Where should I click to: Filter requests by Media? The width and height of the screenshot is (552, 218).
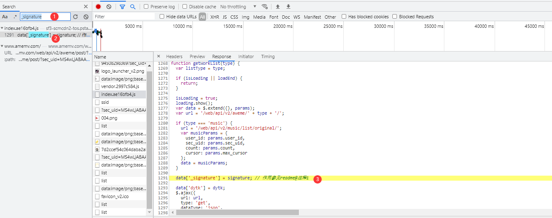[x=259, y=17]
